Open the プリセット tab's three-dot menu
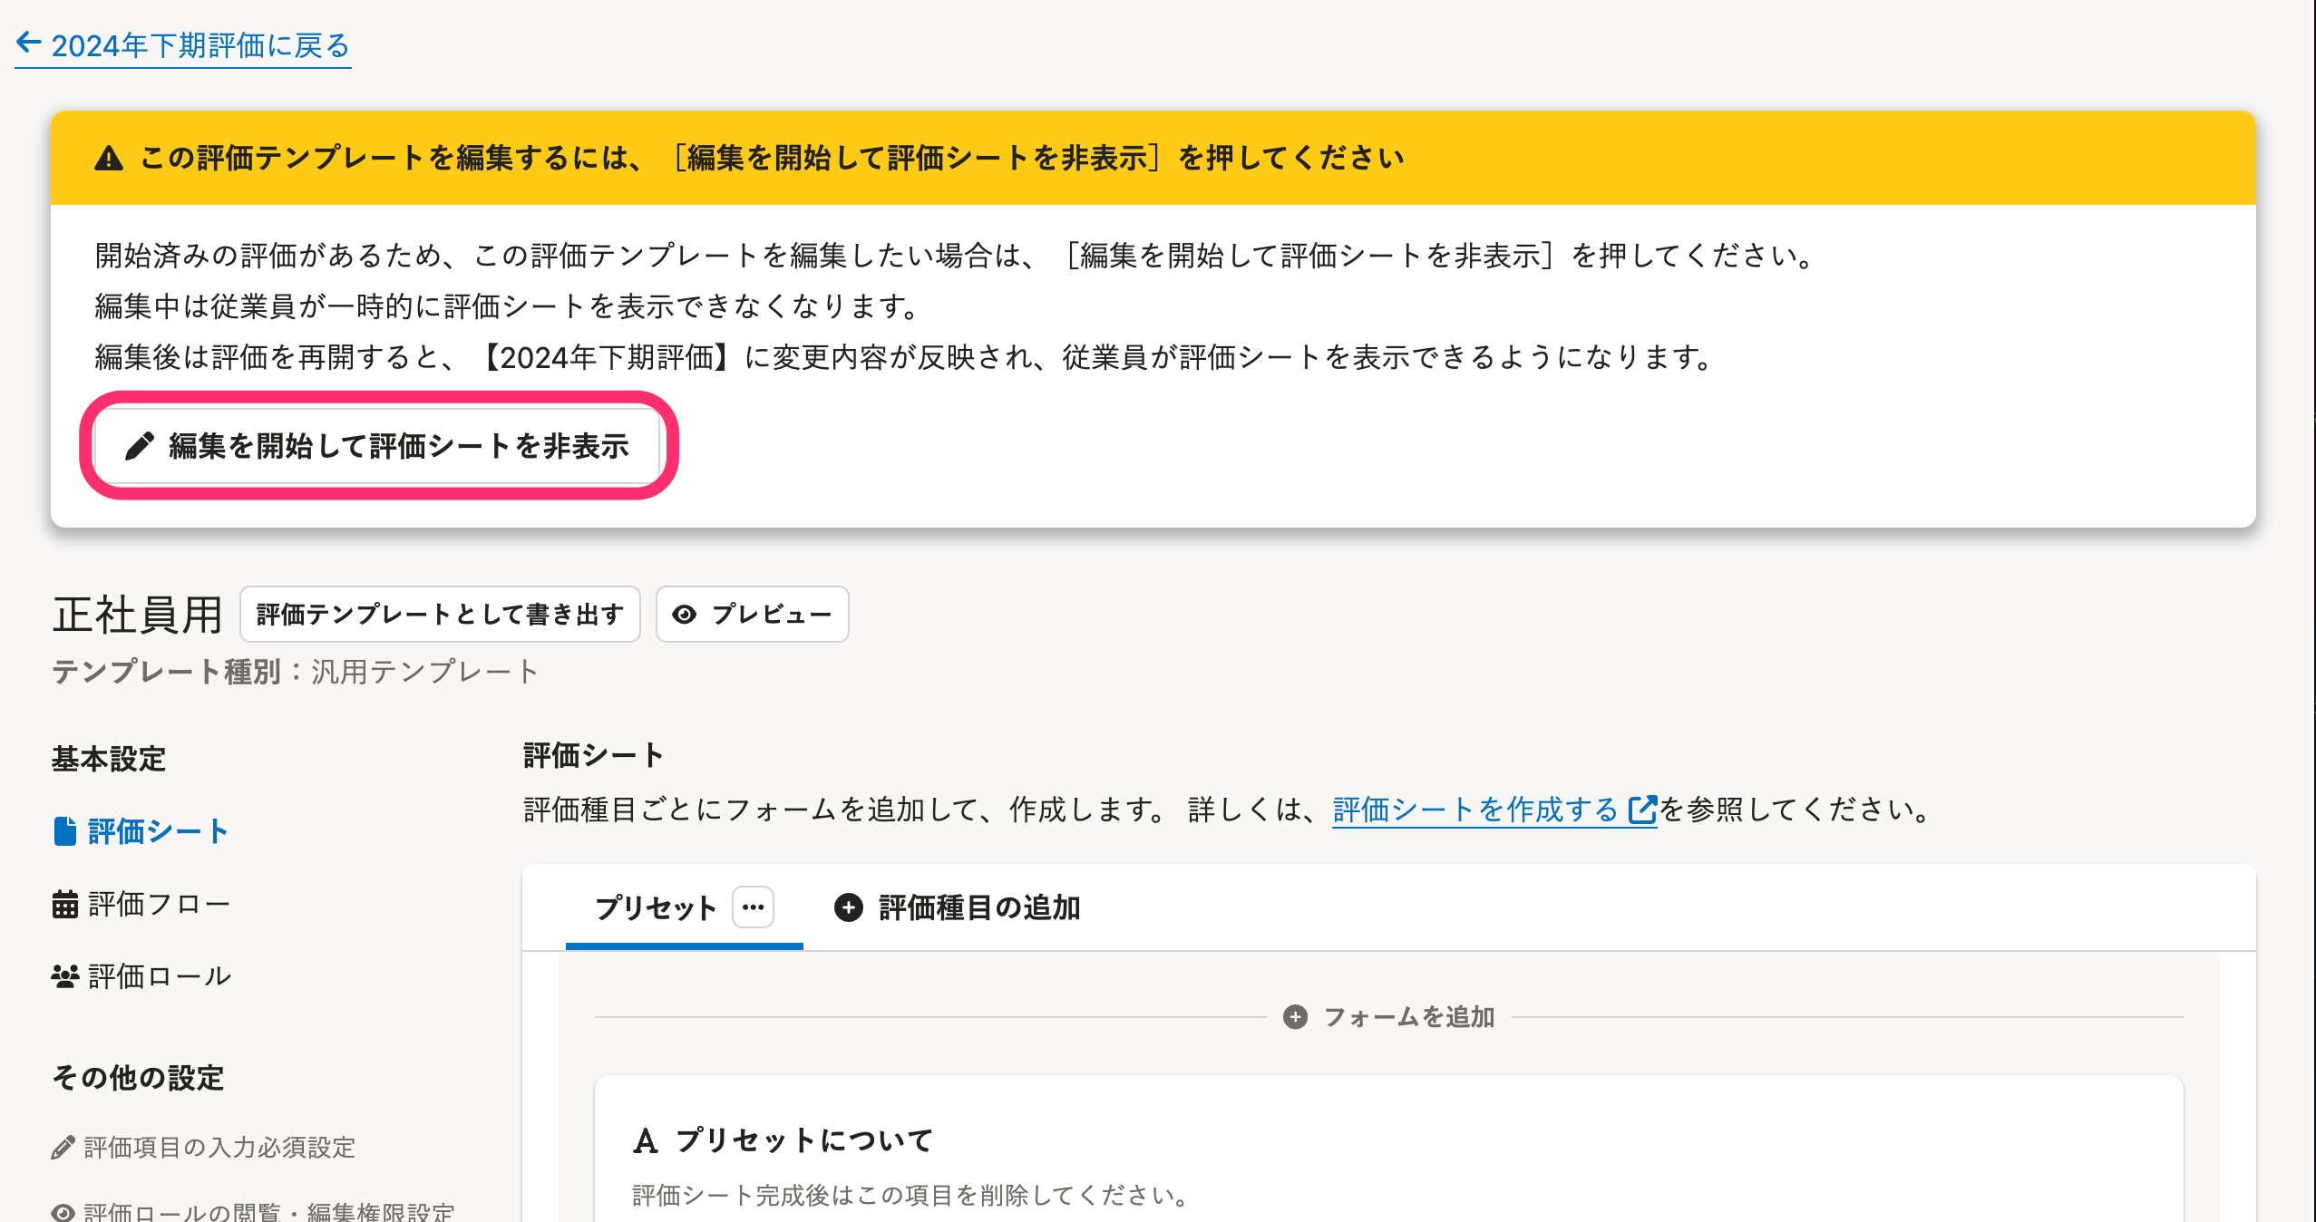Image resolution: width=2316 pixels, height=1222 pixels. 753,907
